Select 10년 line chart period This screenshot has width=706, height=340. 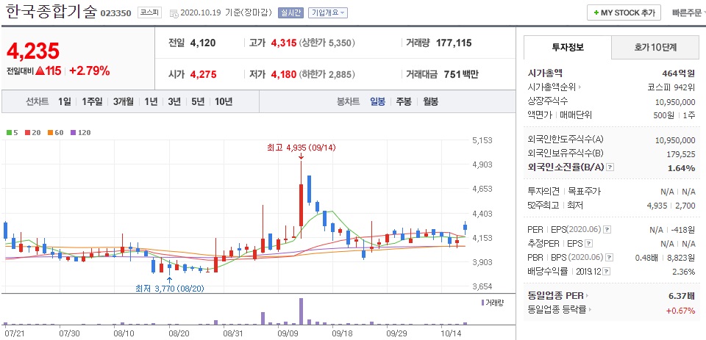tap(224, 101)
